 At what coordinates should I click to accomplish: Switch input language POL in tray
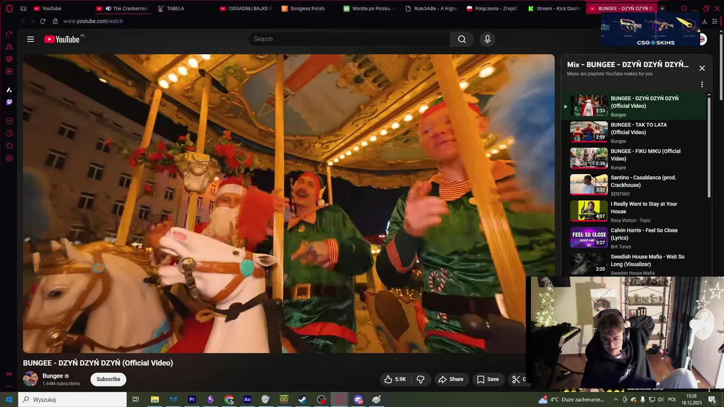tap(673, 400)
